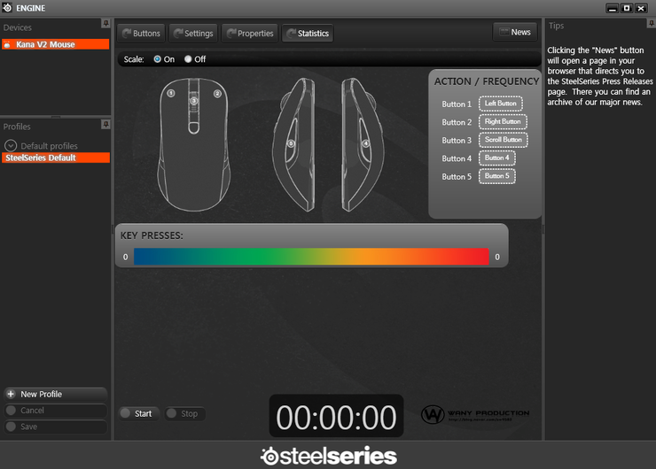Click the Kana V2 Mouse device icon
The image size is (656, 469).
coord(8,44)
